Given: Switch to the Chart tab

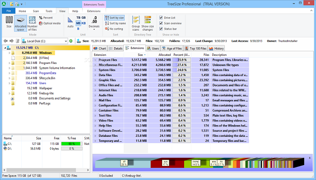Looking at the screenshot, I should click(100, 49).
